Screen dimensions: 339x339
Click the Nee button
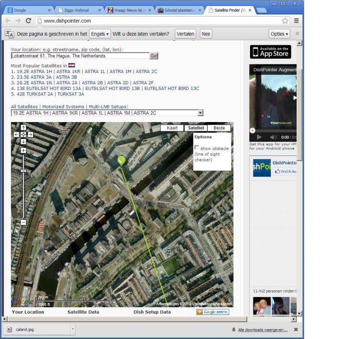(x=206, y=34)
